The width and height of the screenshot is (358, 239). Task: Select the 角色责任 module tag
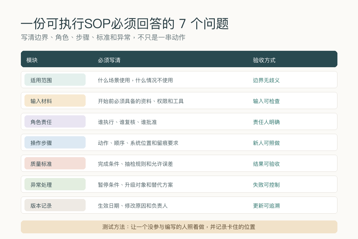[x=55, y=122]
